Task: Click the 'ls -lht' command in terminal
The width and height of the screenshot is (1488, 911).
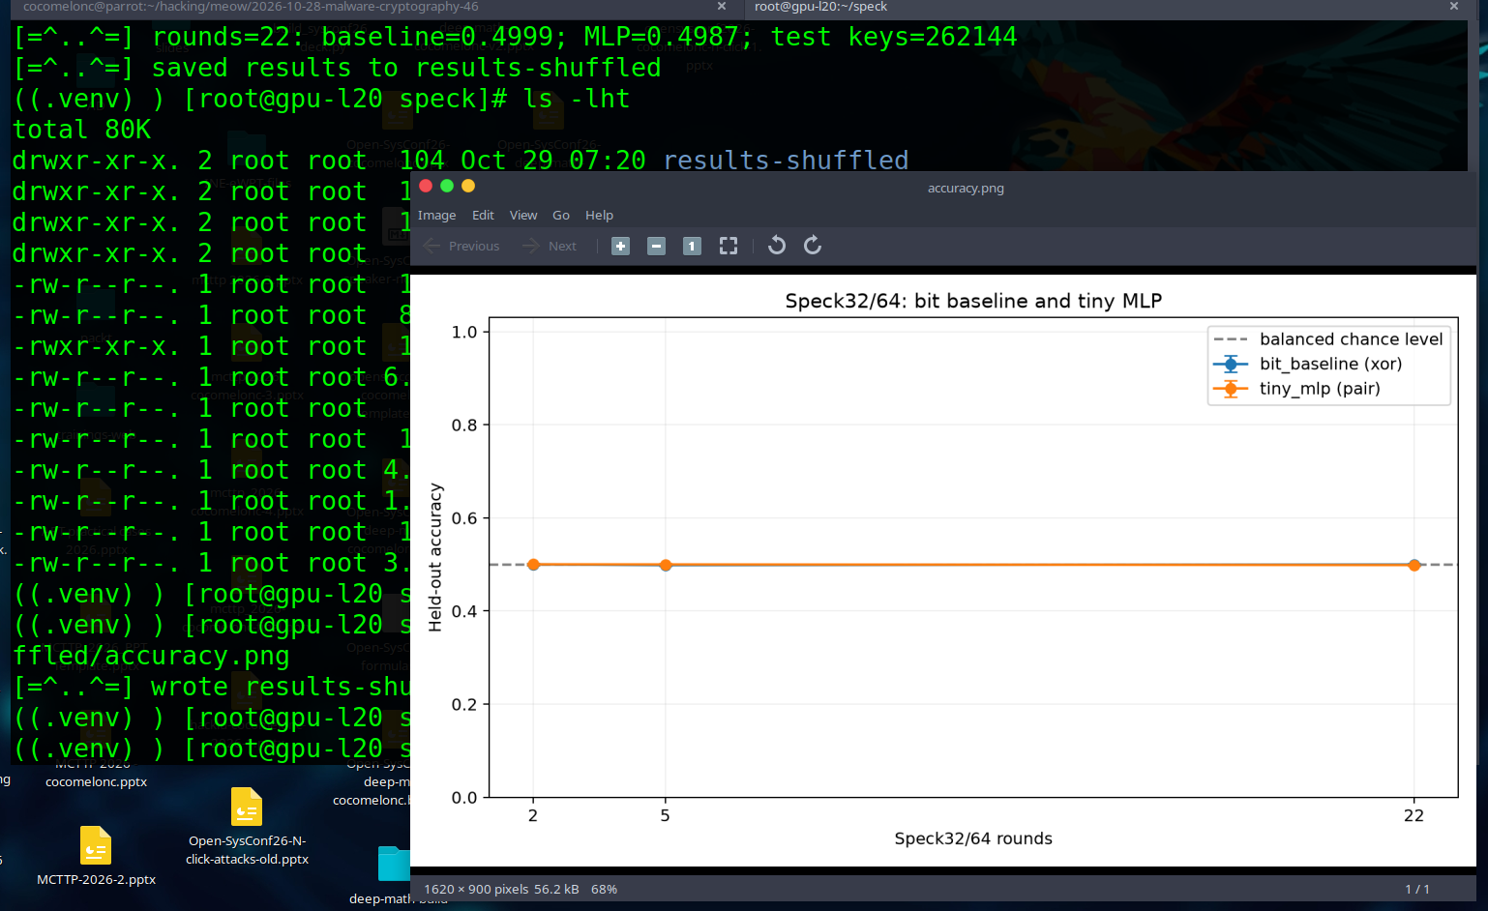Action: (577, 99)
